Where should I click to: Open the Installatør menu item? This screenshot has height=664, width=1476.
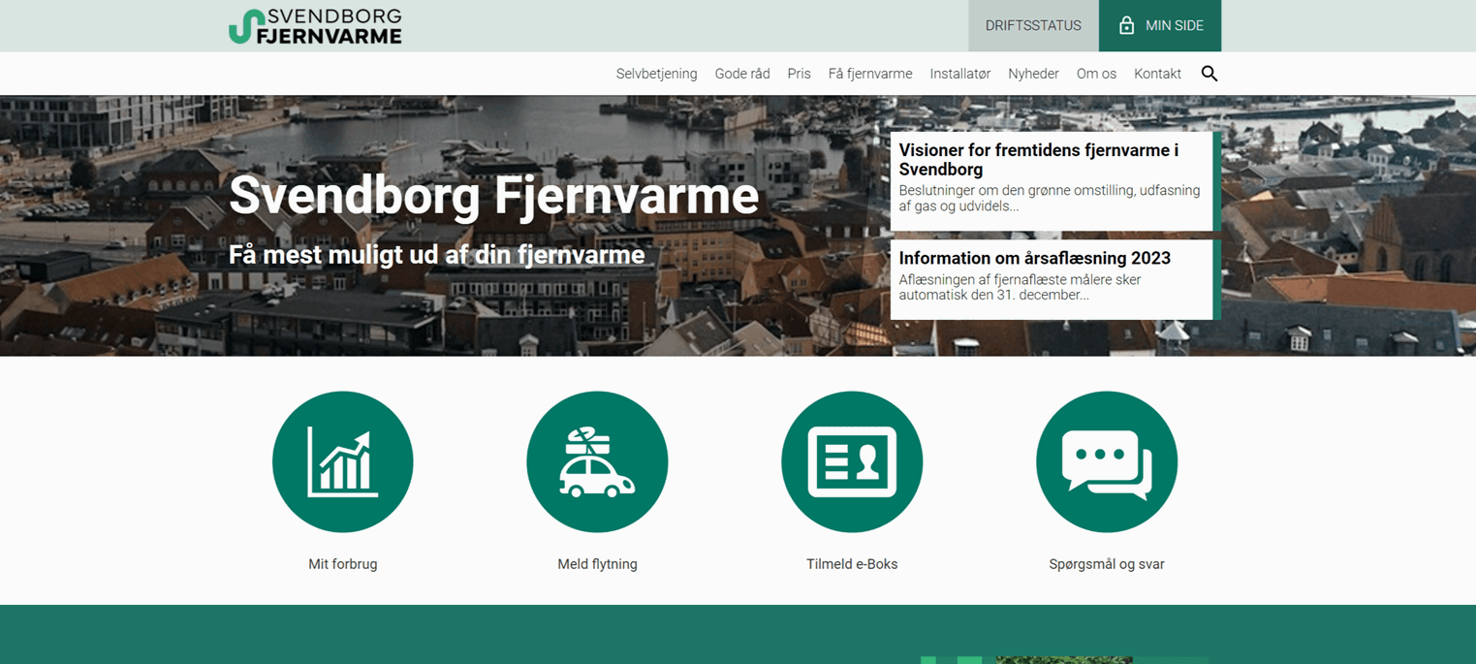pyautogui.click(x=959, y=74)
